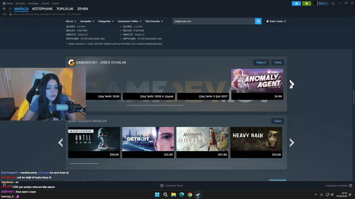Click the store search magnifier button
This screenshot has height=199, width=355.
[x=258, y=21]
